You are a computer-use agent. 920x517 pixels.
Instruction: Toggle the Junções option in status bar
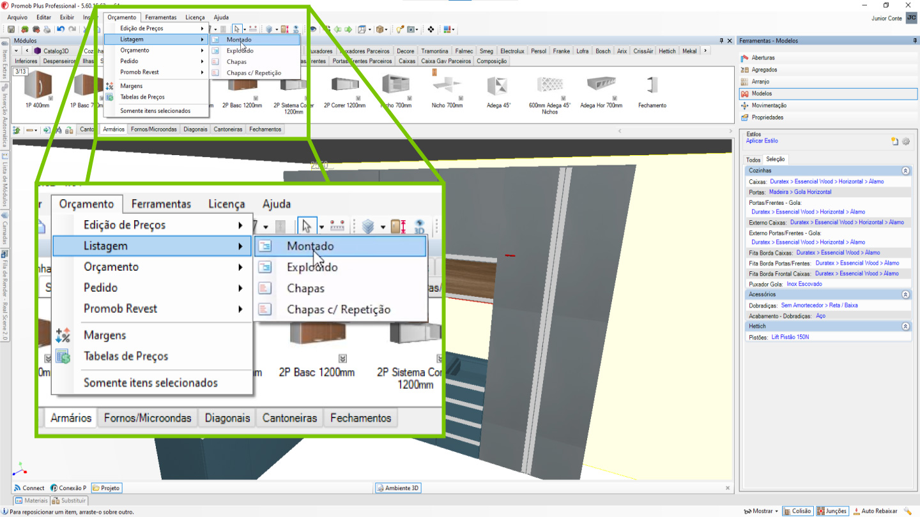click(832, 511)
